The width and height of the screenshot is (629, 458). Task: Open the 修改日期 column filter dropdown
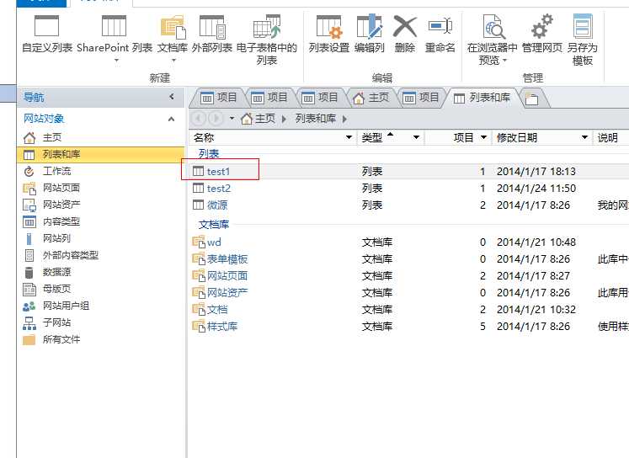pyautogui.click(x=585, y=137)
